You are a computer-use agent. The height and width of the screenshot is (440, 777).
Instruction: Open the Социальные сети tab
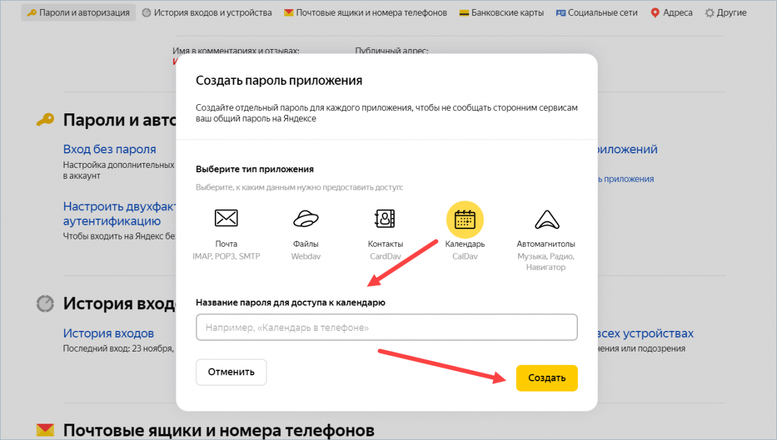tap(597, 13)
